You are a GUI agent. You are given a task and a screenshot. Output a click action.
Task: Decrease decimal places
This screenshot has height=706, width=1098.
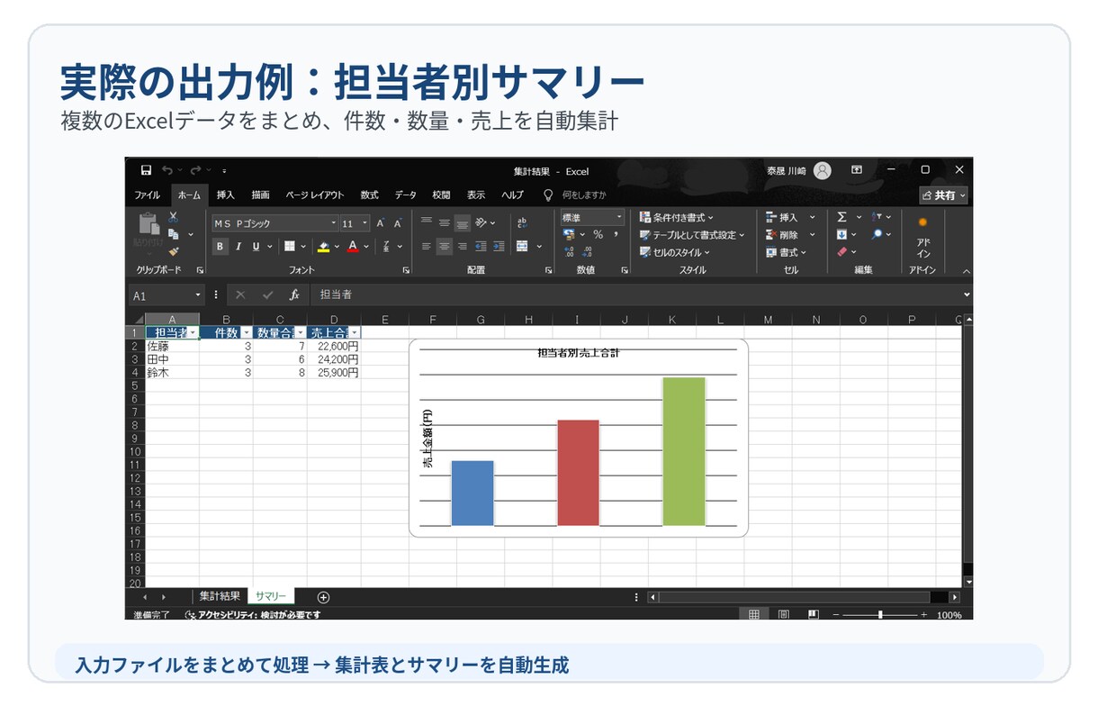pos(587,252)
